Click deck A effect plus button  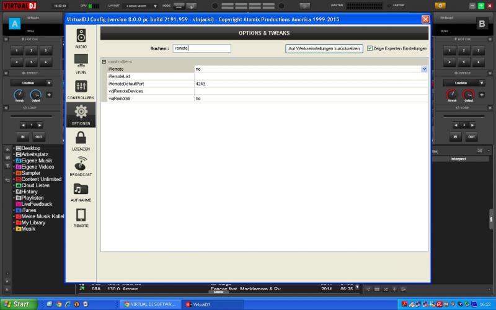(x=49, y=95)
